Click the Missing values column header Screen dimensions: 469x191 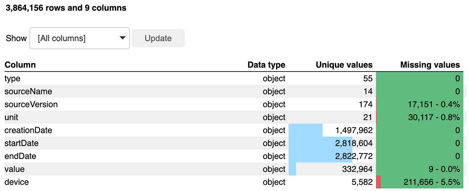click(x=430, y=65)
